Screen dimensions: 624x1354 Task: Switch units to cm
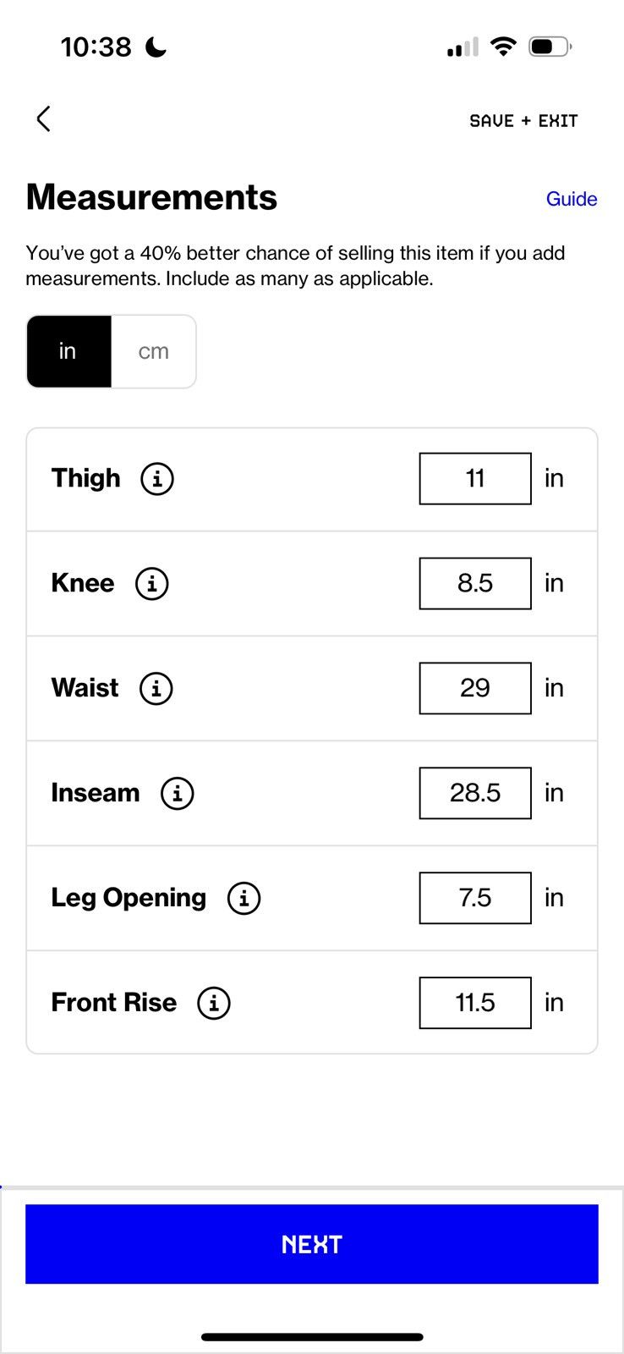pos(154,352)
